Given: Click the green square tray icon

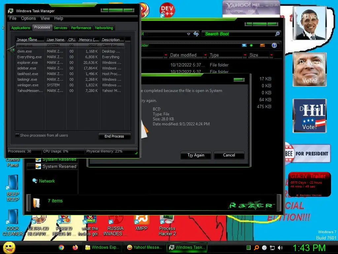Looking at the screenshot, I should 249,248.
